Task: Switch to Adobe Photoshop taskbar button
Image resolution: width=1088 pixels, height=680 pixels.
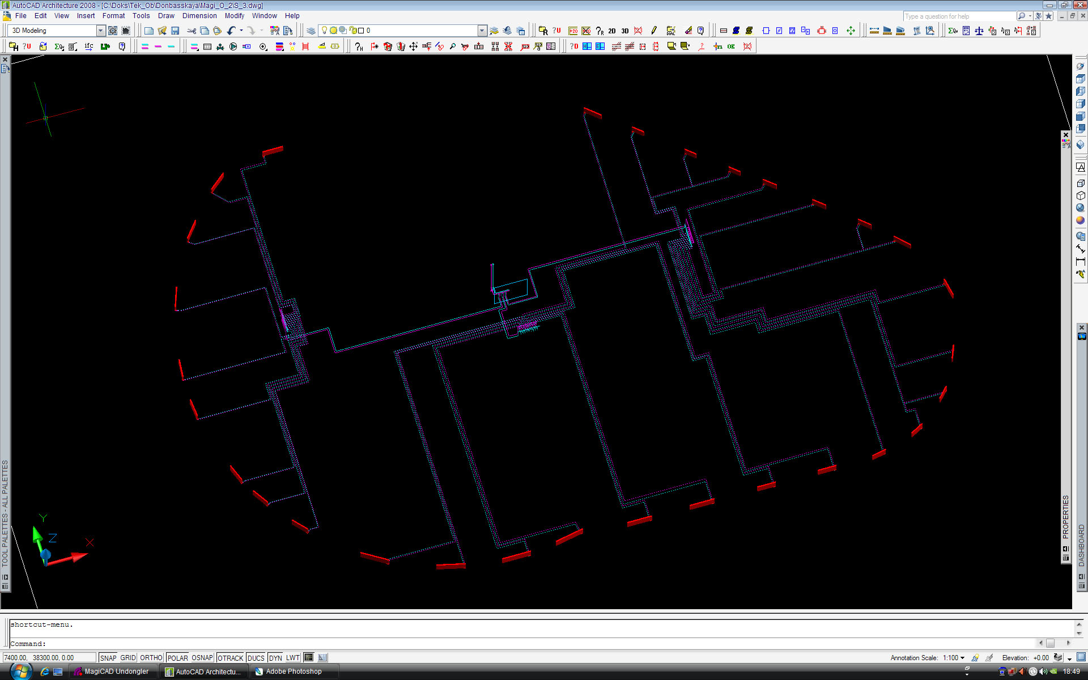Action: pos(293,671)
